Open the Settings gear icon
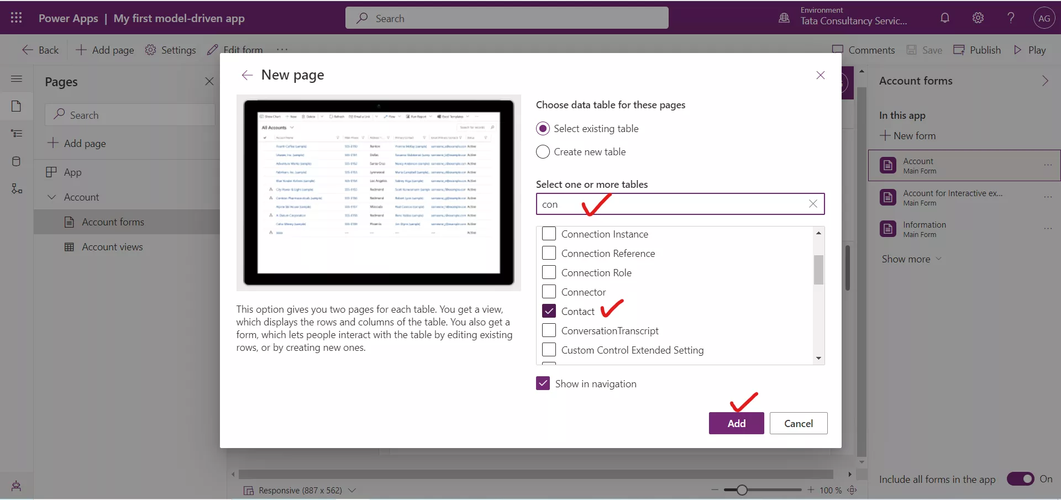Viewport: 1061px width, 500px height. click(x=978, y=18)
